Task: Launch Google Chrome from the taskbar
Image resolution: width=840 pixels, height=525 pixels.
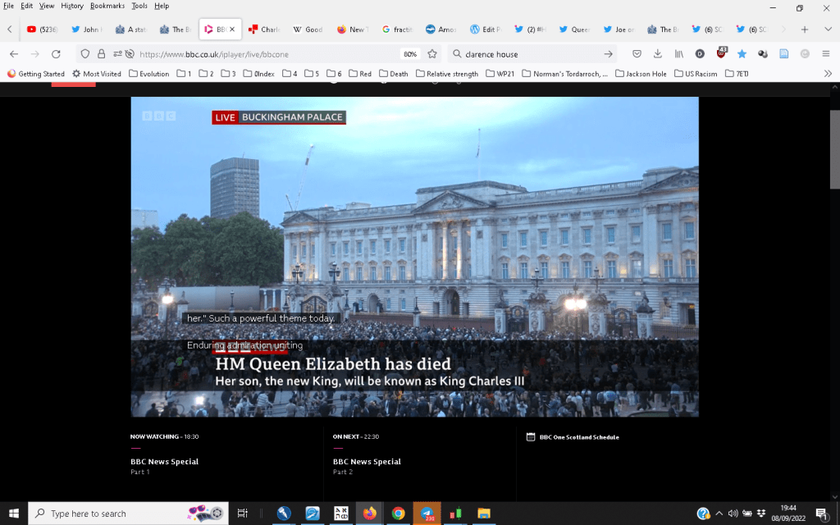Action: 398,514
